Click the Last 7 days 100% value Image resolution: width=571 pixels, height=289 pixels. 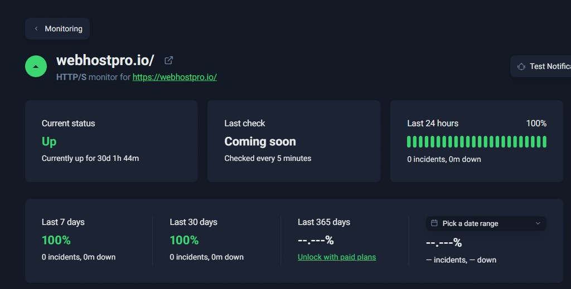pos(56,241)
